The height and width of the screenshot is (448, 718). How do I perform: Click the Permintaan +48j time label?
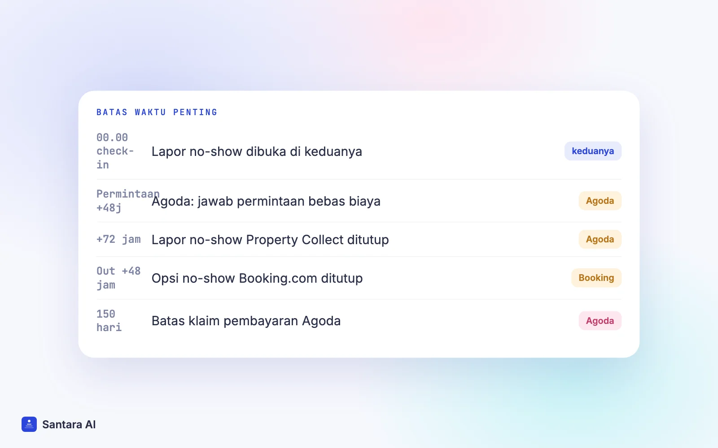pyautogui.click(x=128, y=201)
